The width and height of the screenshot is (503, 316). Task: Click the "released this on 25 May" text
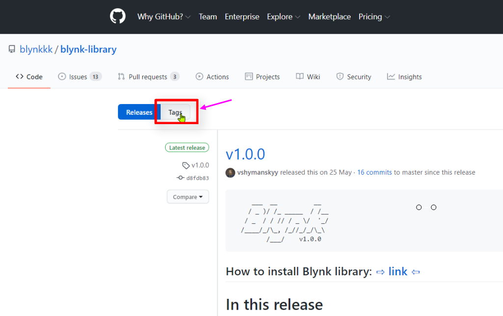[316, 172]
